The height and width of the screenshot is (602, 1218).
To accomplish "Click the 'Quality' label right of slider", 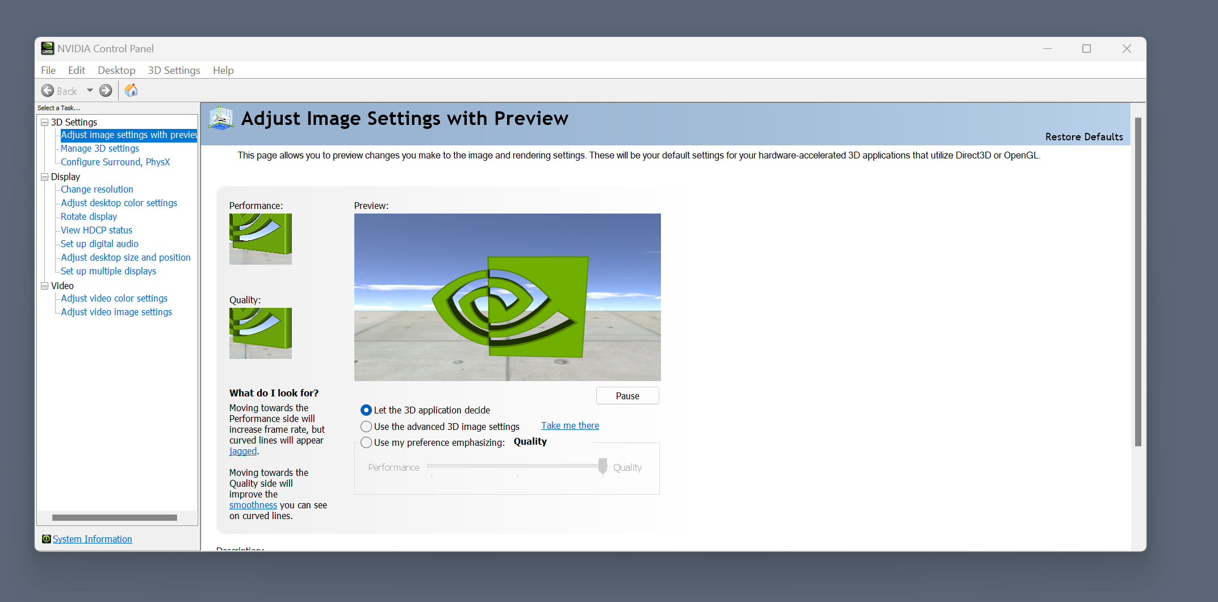I will coord(627,467).
